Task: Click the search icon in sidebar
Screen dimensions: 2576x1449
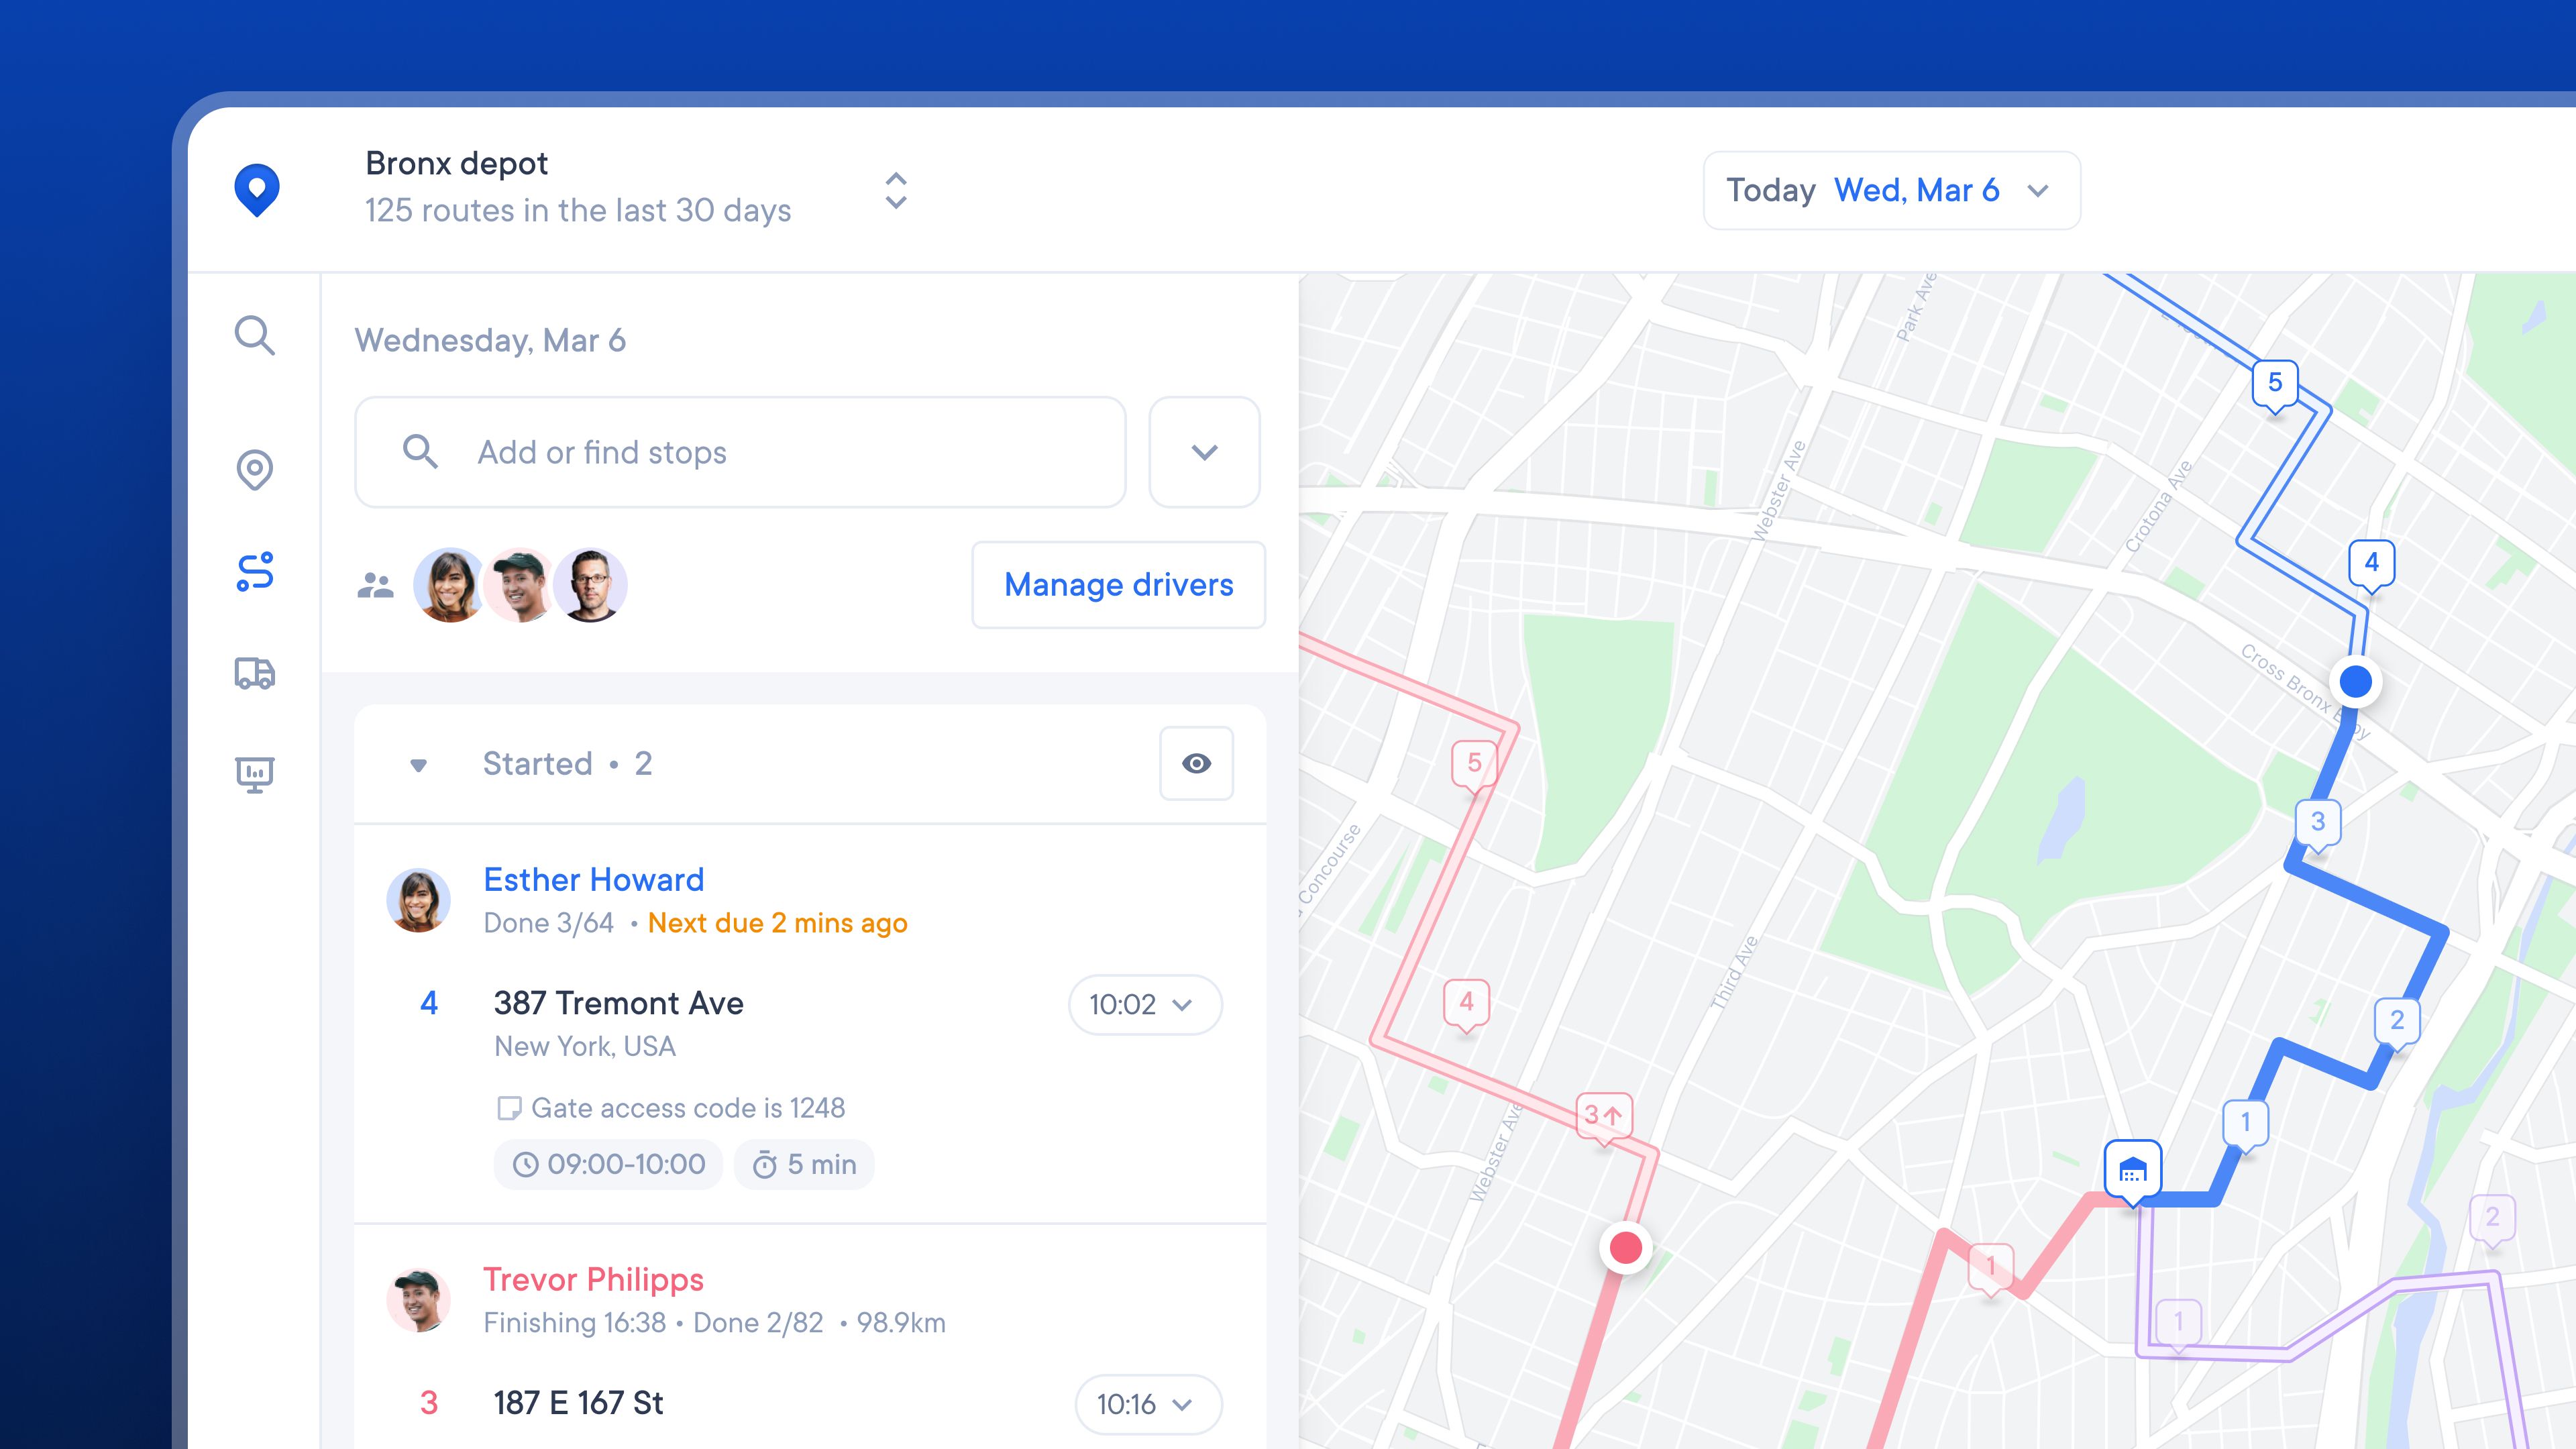Action: [254, 336]
